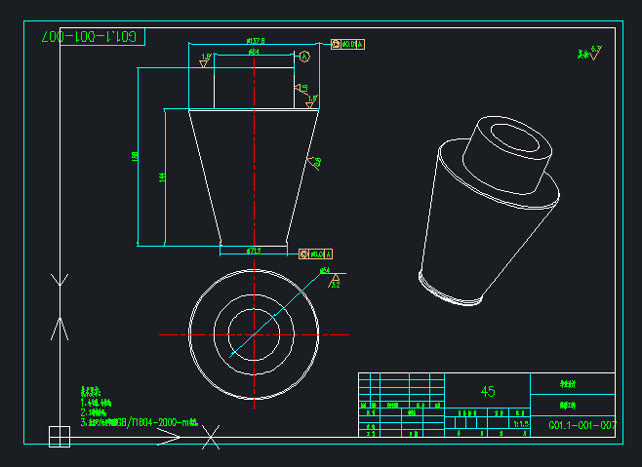Select the bottom geometric tolerance frame near ø71.2
The image size is (642, 467).
[x=315, y=254]
